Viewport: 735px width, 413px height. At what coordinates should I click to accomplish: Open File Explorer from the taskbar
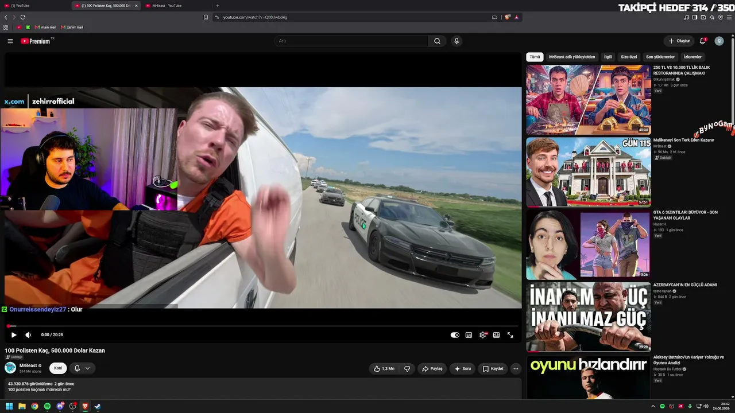tap(22, 407)
